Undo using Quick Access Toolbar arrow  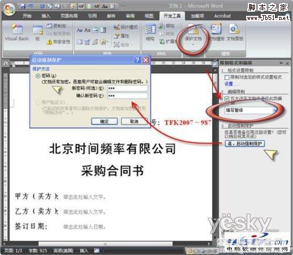click(x=30, y=6)
